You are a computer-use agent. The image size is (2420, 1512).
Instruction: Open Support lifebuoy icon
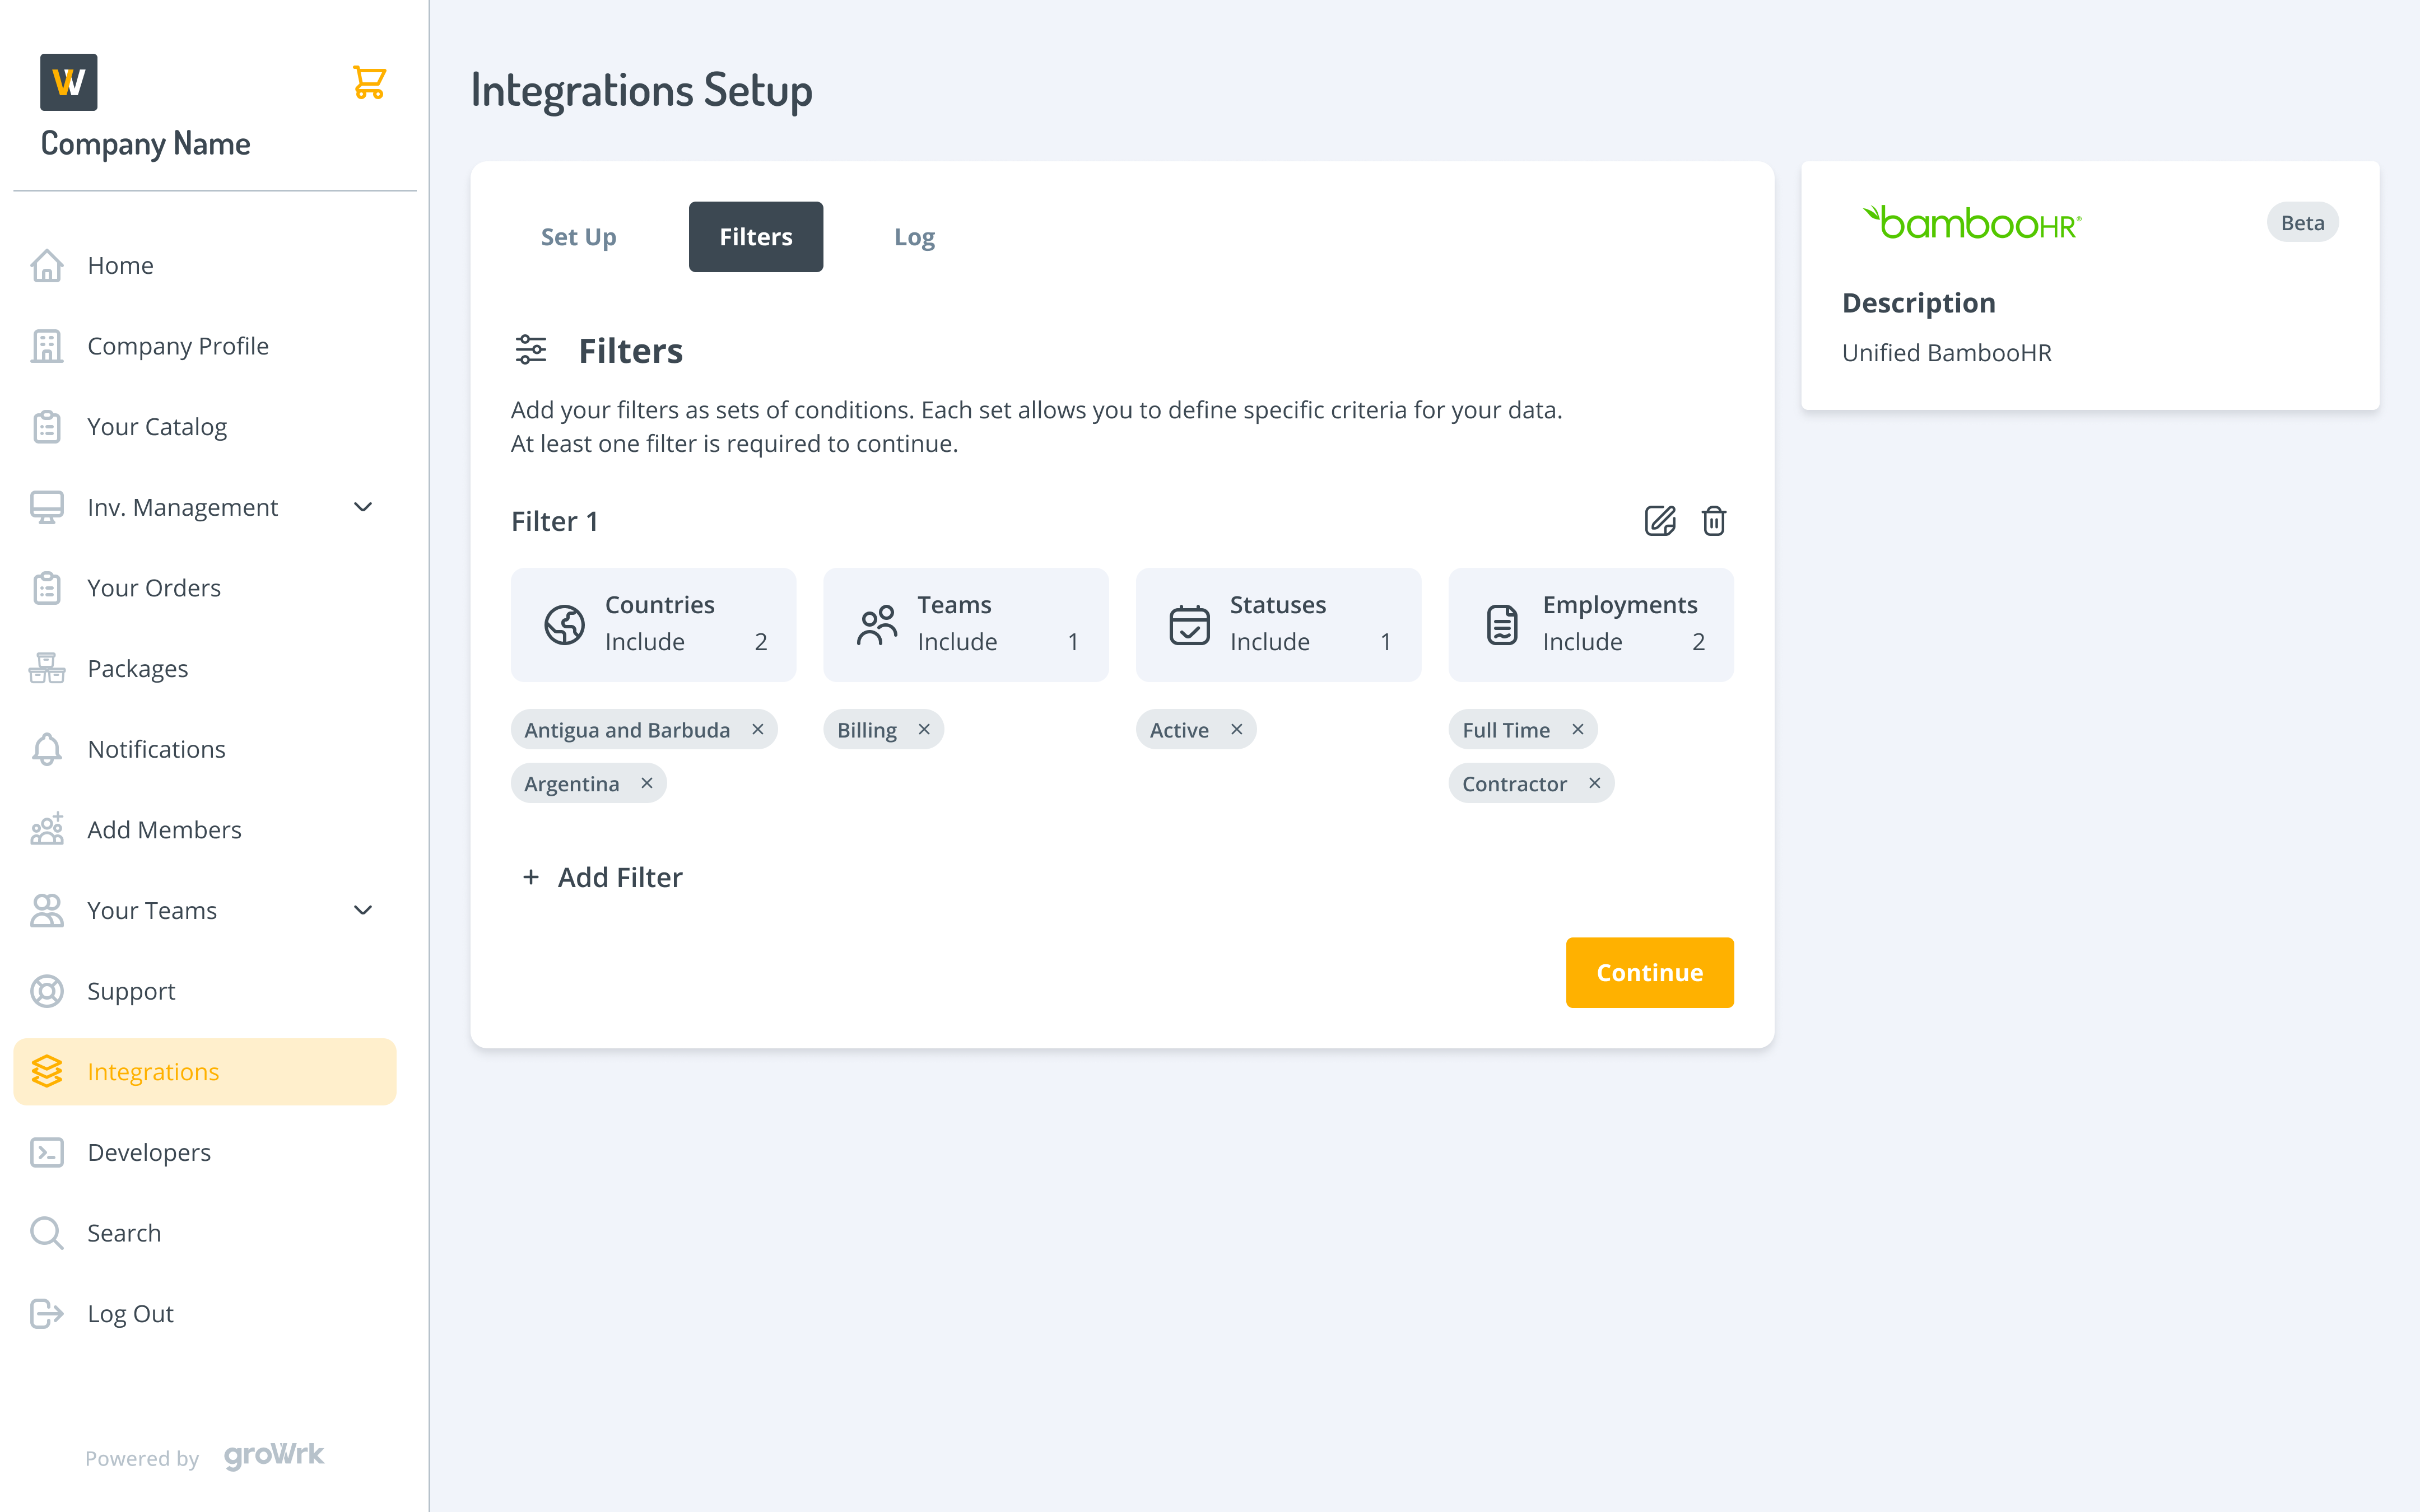pos(47,991)
